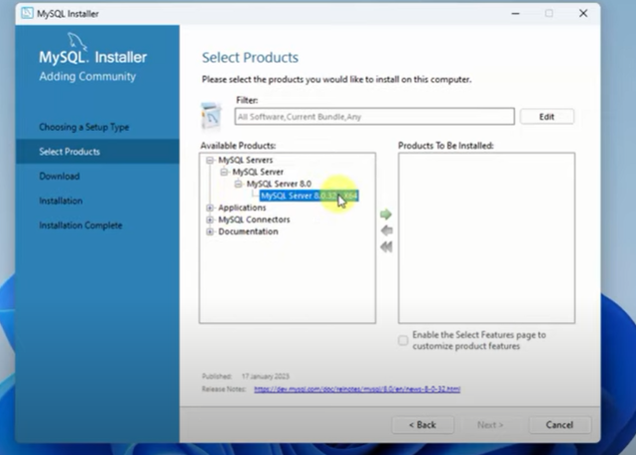Select the Documentation tree label
The width and height of the screenshot is (636, 455).
pos(248,232)
